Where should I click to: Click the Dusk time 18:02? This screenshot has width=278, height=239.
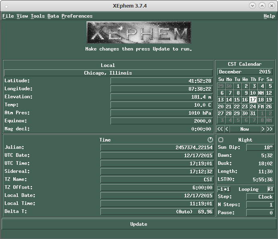tap(266, 163)
